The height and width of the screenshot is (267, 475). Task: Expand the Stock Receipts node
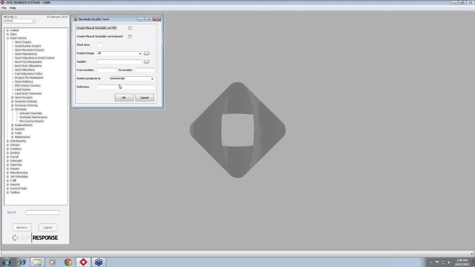(x=12, y=98)
